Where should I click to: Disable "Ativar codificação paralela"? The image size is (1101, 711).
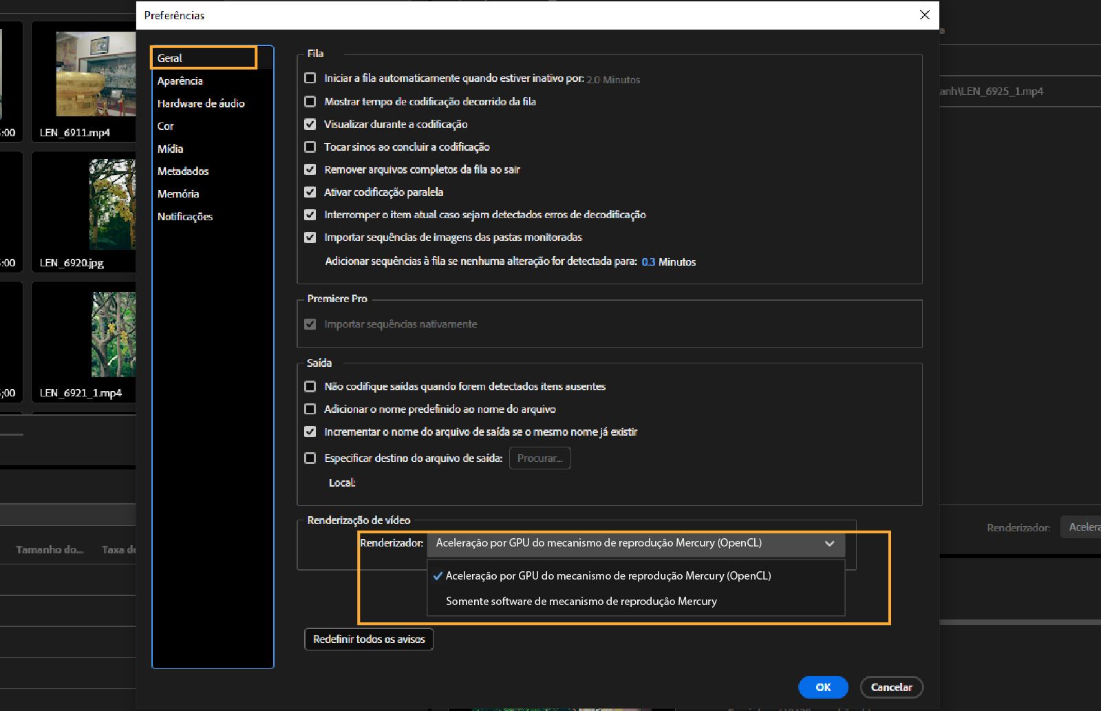coord(310,192)
